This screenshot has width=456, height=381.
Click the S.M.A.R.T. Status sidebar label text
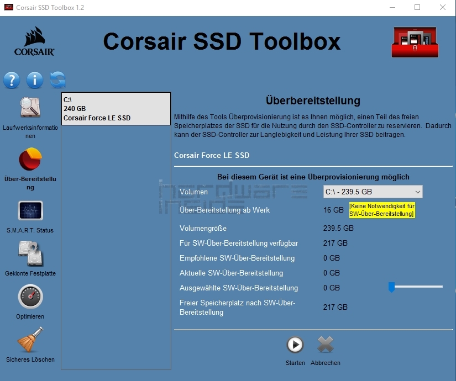pos(30,230)
